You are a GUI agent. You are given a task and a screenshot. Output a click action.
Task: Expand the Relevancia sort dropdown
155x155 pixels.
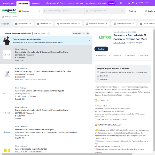[x=79, y=33]
